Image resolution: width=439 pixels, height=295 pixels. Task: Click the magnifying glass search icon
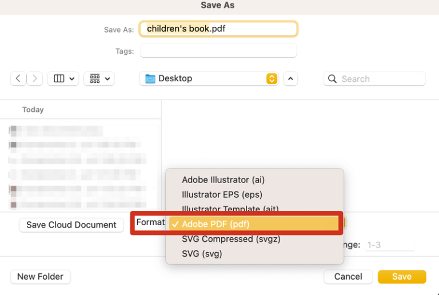pos(332,79)
